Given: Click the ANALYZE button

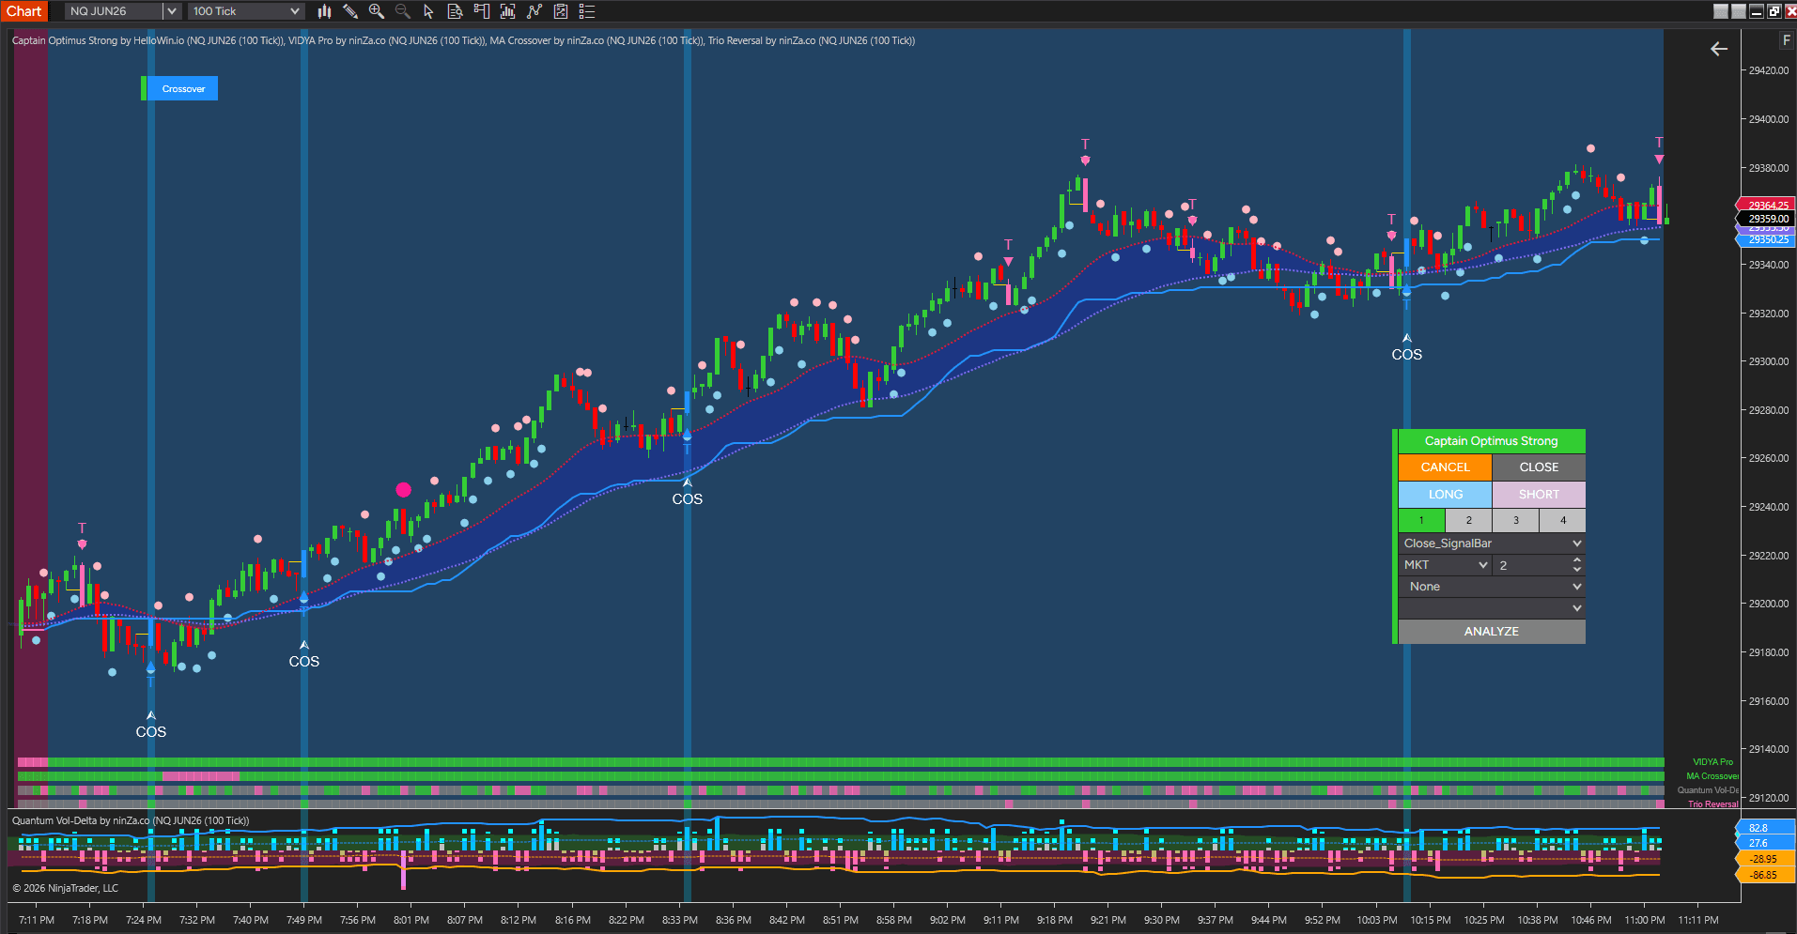Looking at the screenshot, I should [x=1492, y=632].
